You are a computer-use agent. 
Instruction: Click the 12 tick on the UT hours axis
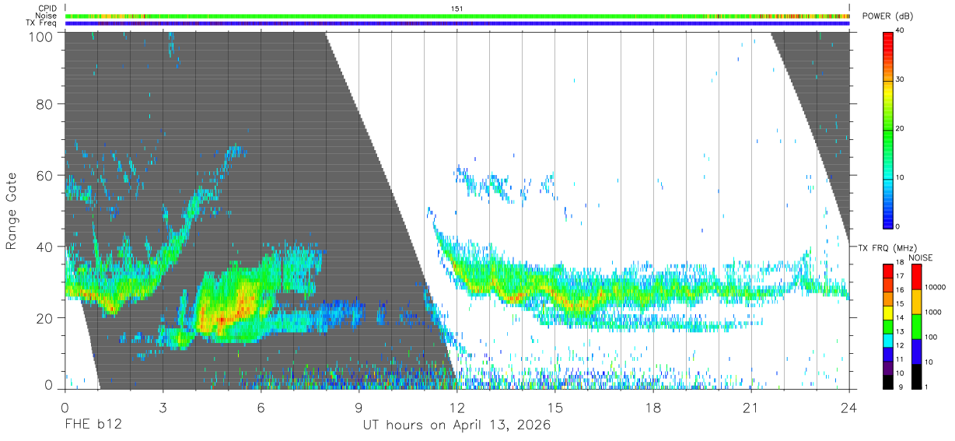point(457,407)
